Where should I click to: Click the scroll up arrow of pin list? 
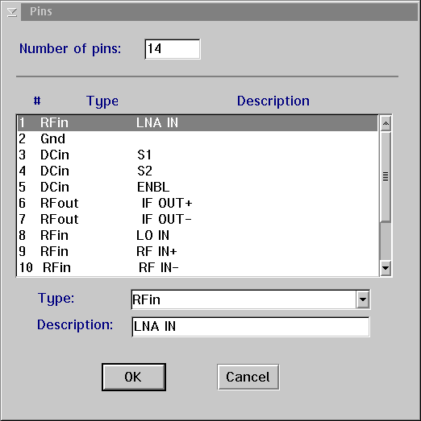[386, 123]
